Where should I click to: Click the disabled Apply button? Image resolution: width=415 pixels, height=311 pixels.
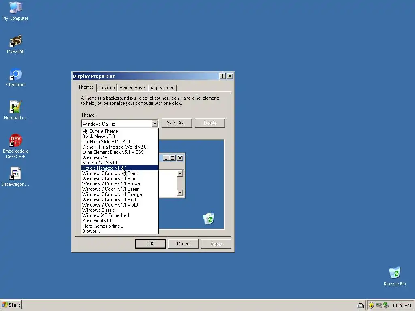pyautogui.click(x=216, y=244)
